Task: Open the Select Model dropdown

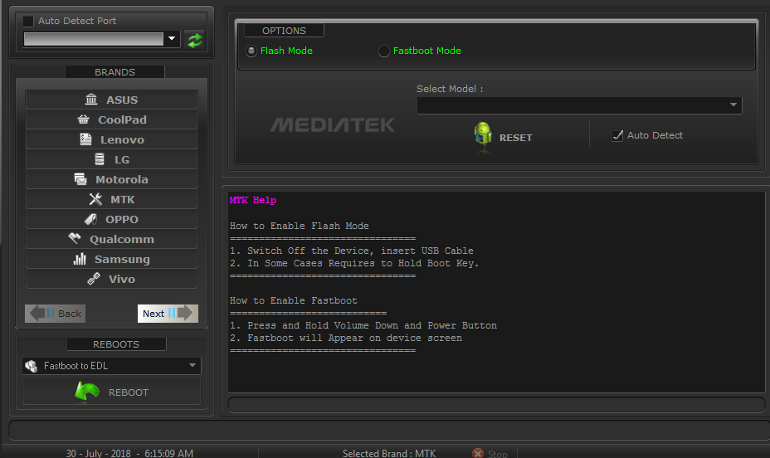Action: point(579,105)
